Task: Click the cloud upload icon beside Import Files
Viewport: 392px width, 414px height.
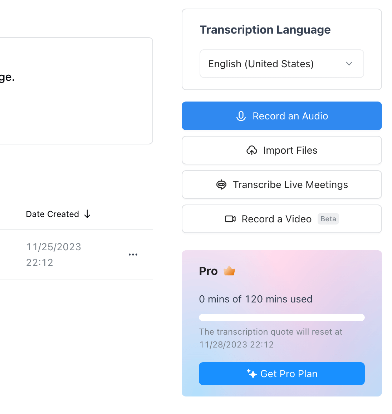Action: pos(252,150)
